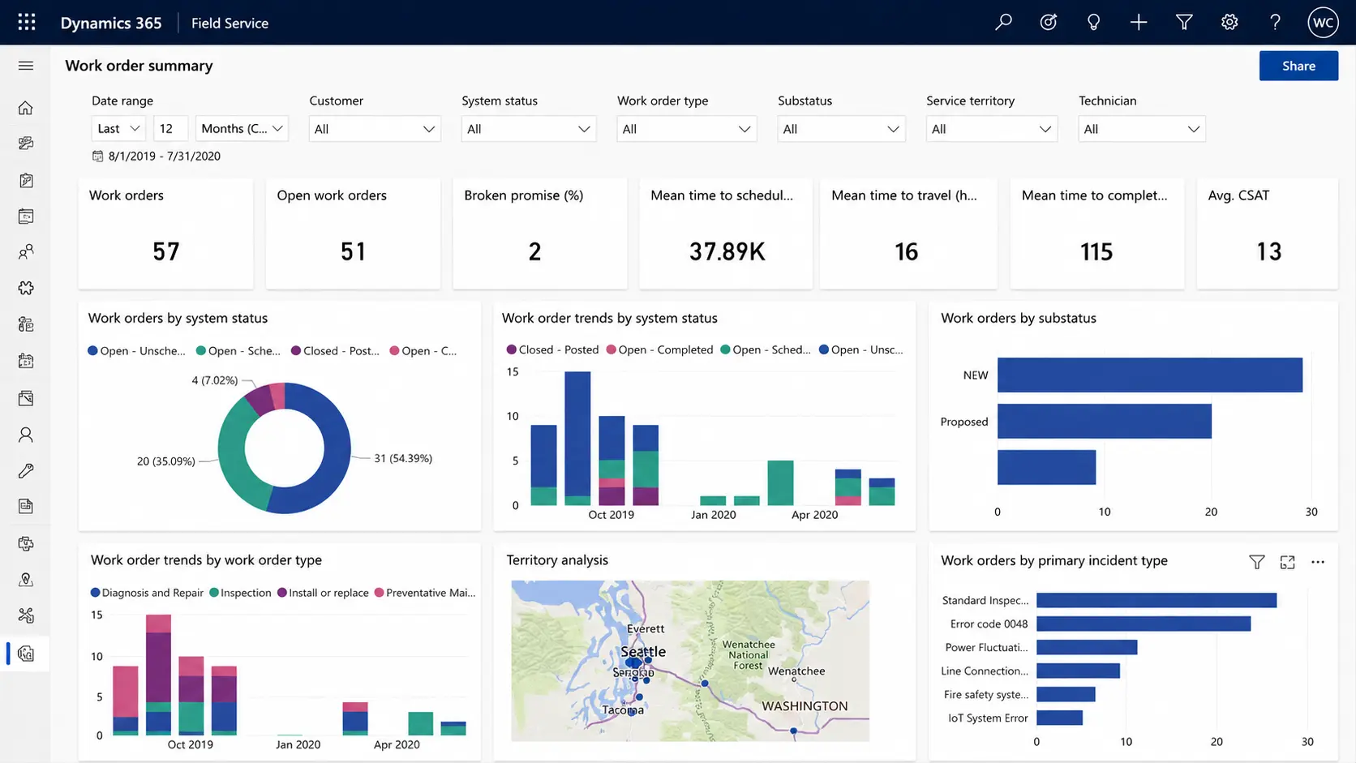The width and height of the screenshot is (1356, 763).
Task: Click Field Service app name in header
Action: coord(230,23)
